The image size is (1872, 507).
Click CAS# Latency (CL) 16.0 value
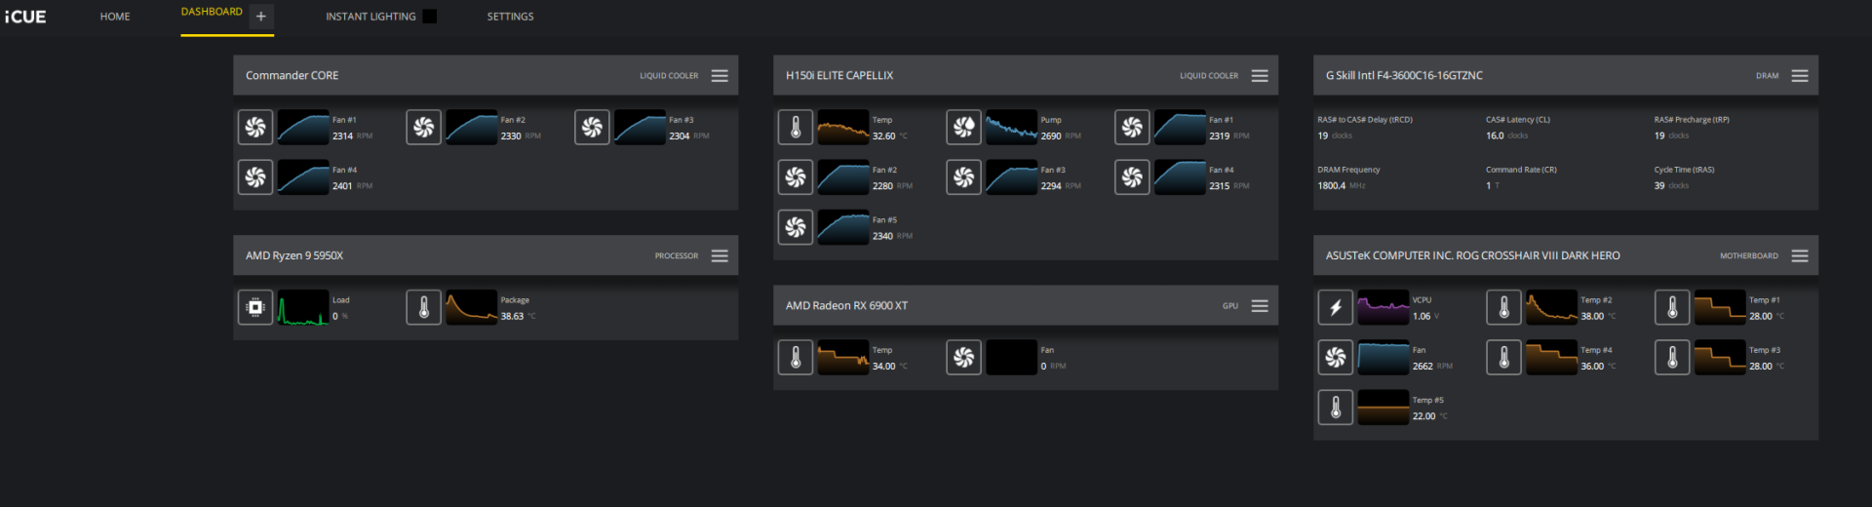pyautogui.click(x=1507, y=136)
